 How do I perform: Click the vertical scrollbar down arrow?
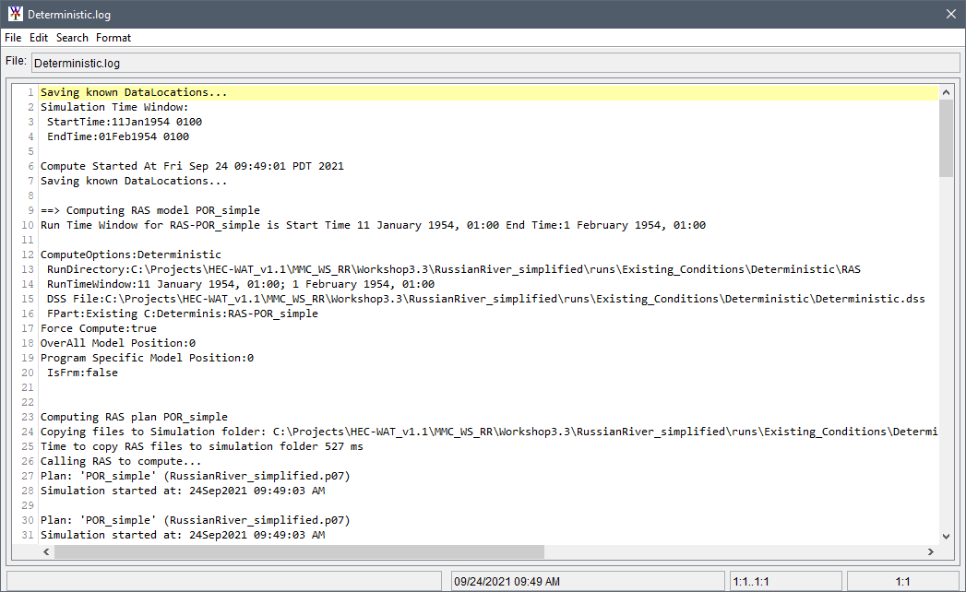[948, 534]
